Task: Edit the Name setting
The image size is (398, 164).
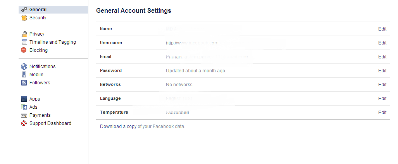Action: (x=382, y=29)
